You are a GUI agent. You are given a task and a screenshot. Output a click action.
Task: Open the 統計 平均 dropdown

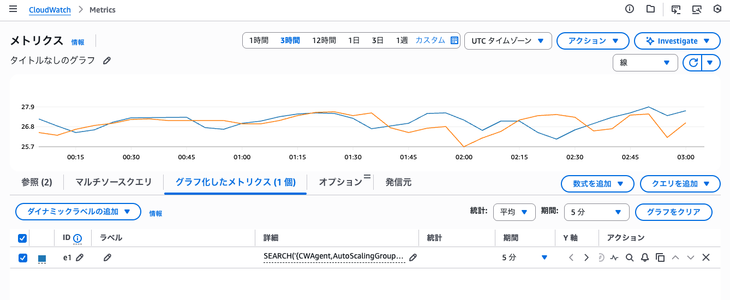pos(513,212)
